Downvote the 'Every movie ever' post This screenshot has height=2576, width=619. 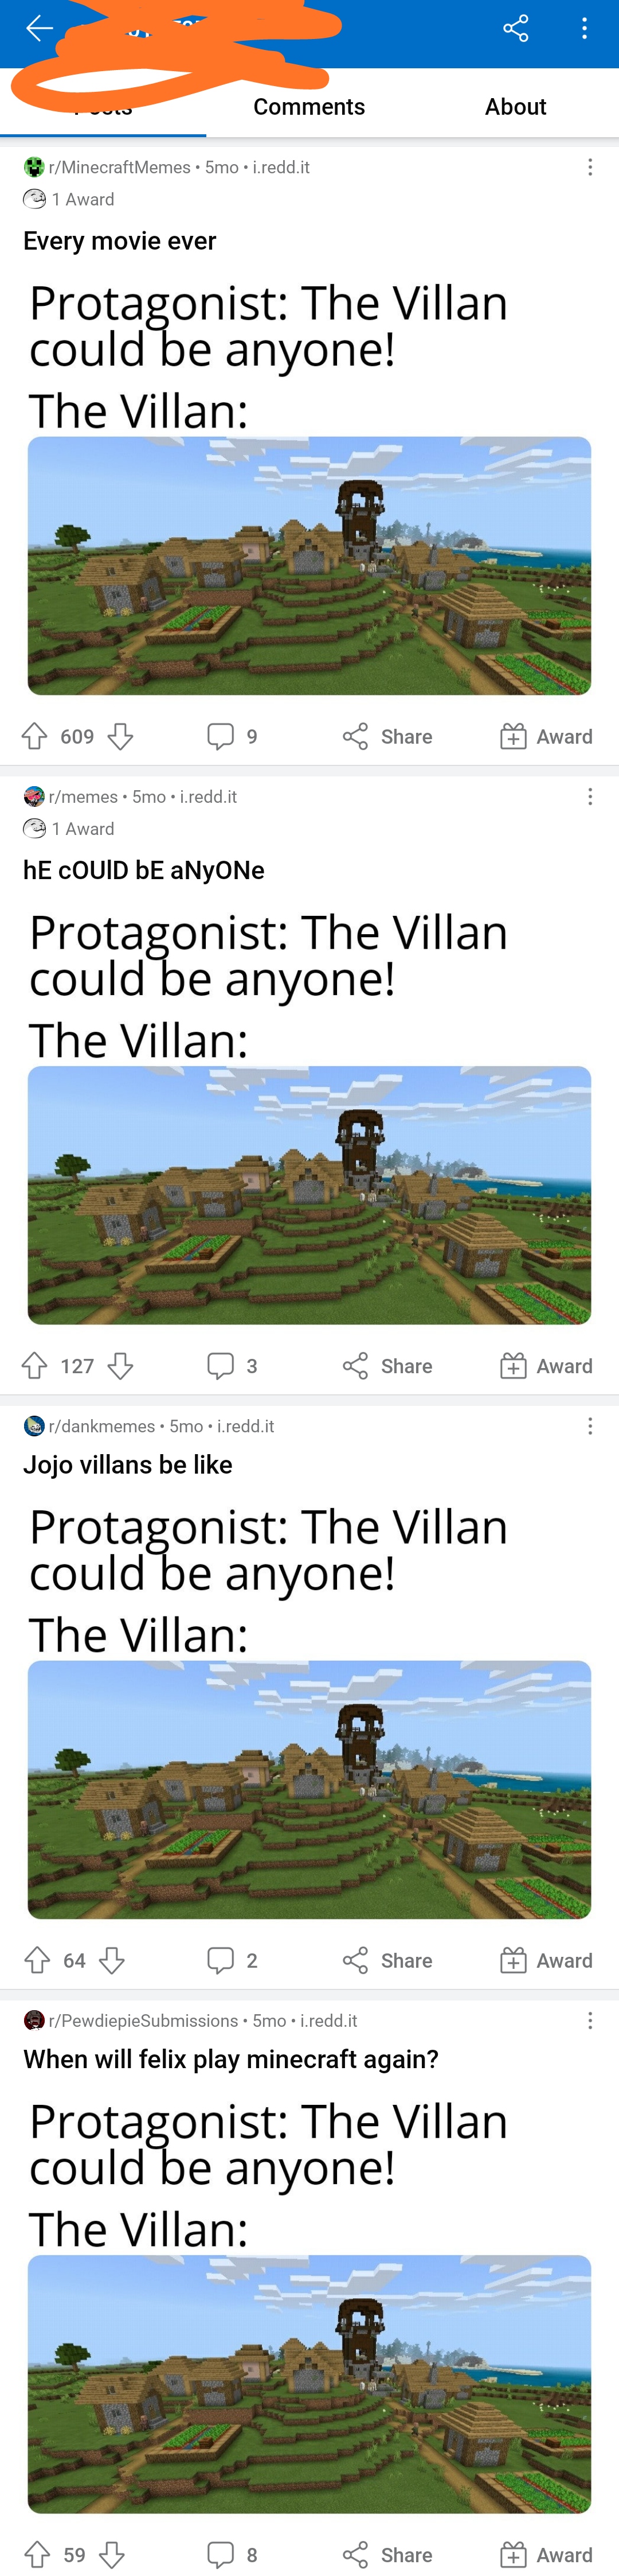[121, 737]
